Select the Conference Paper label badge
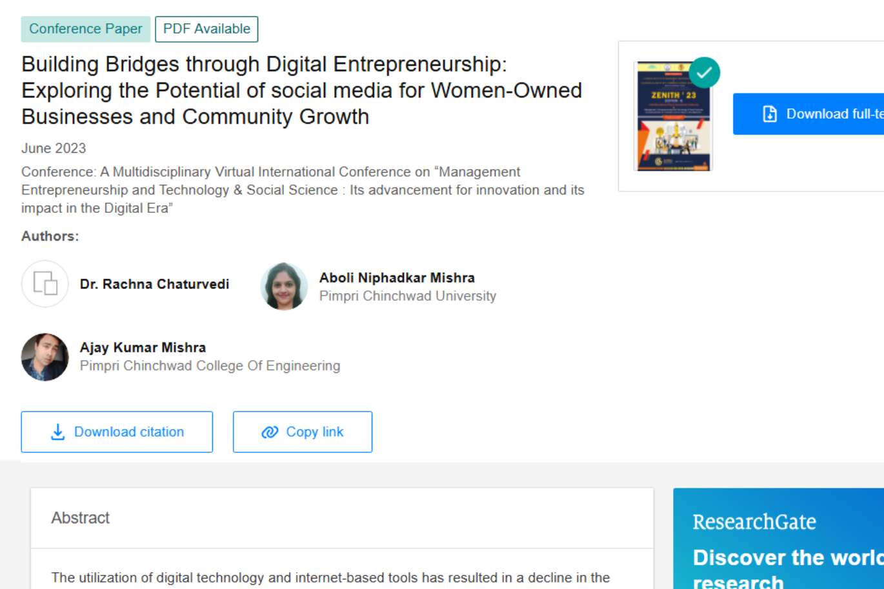 pos(85,28)
